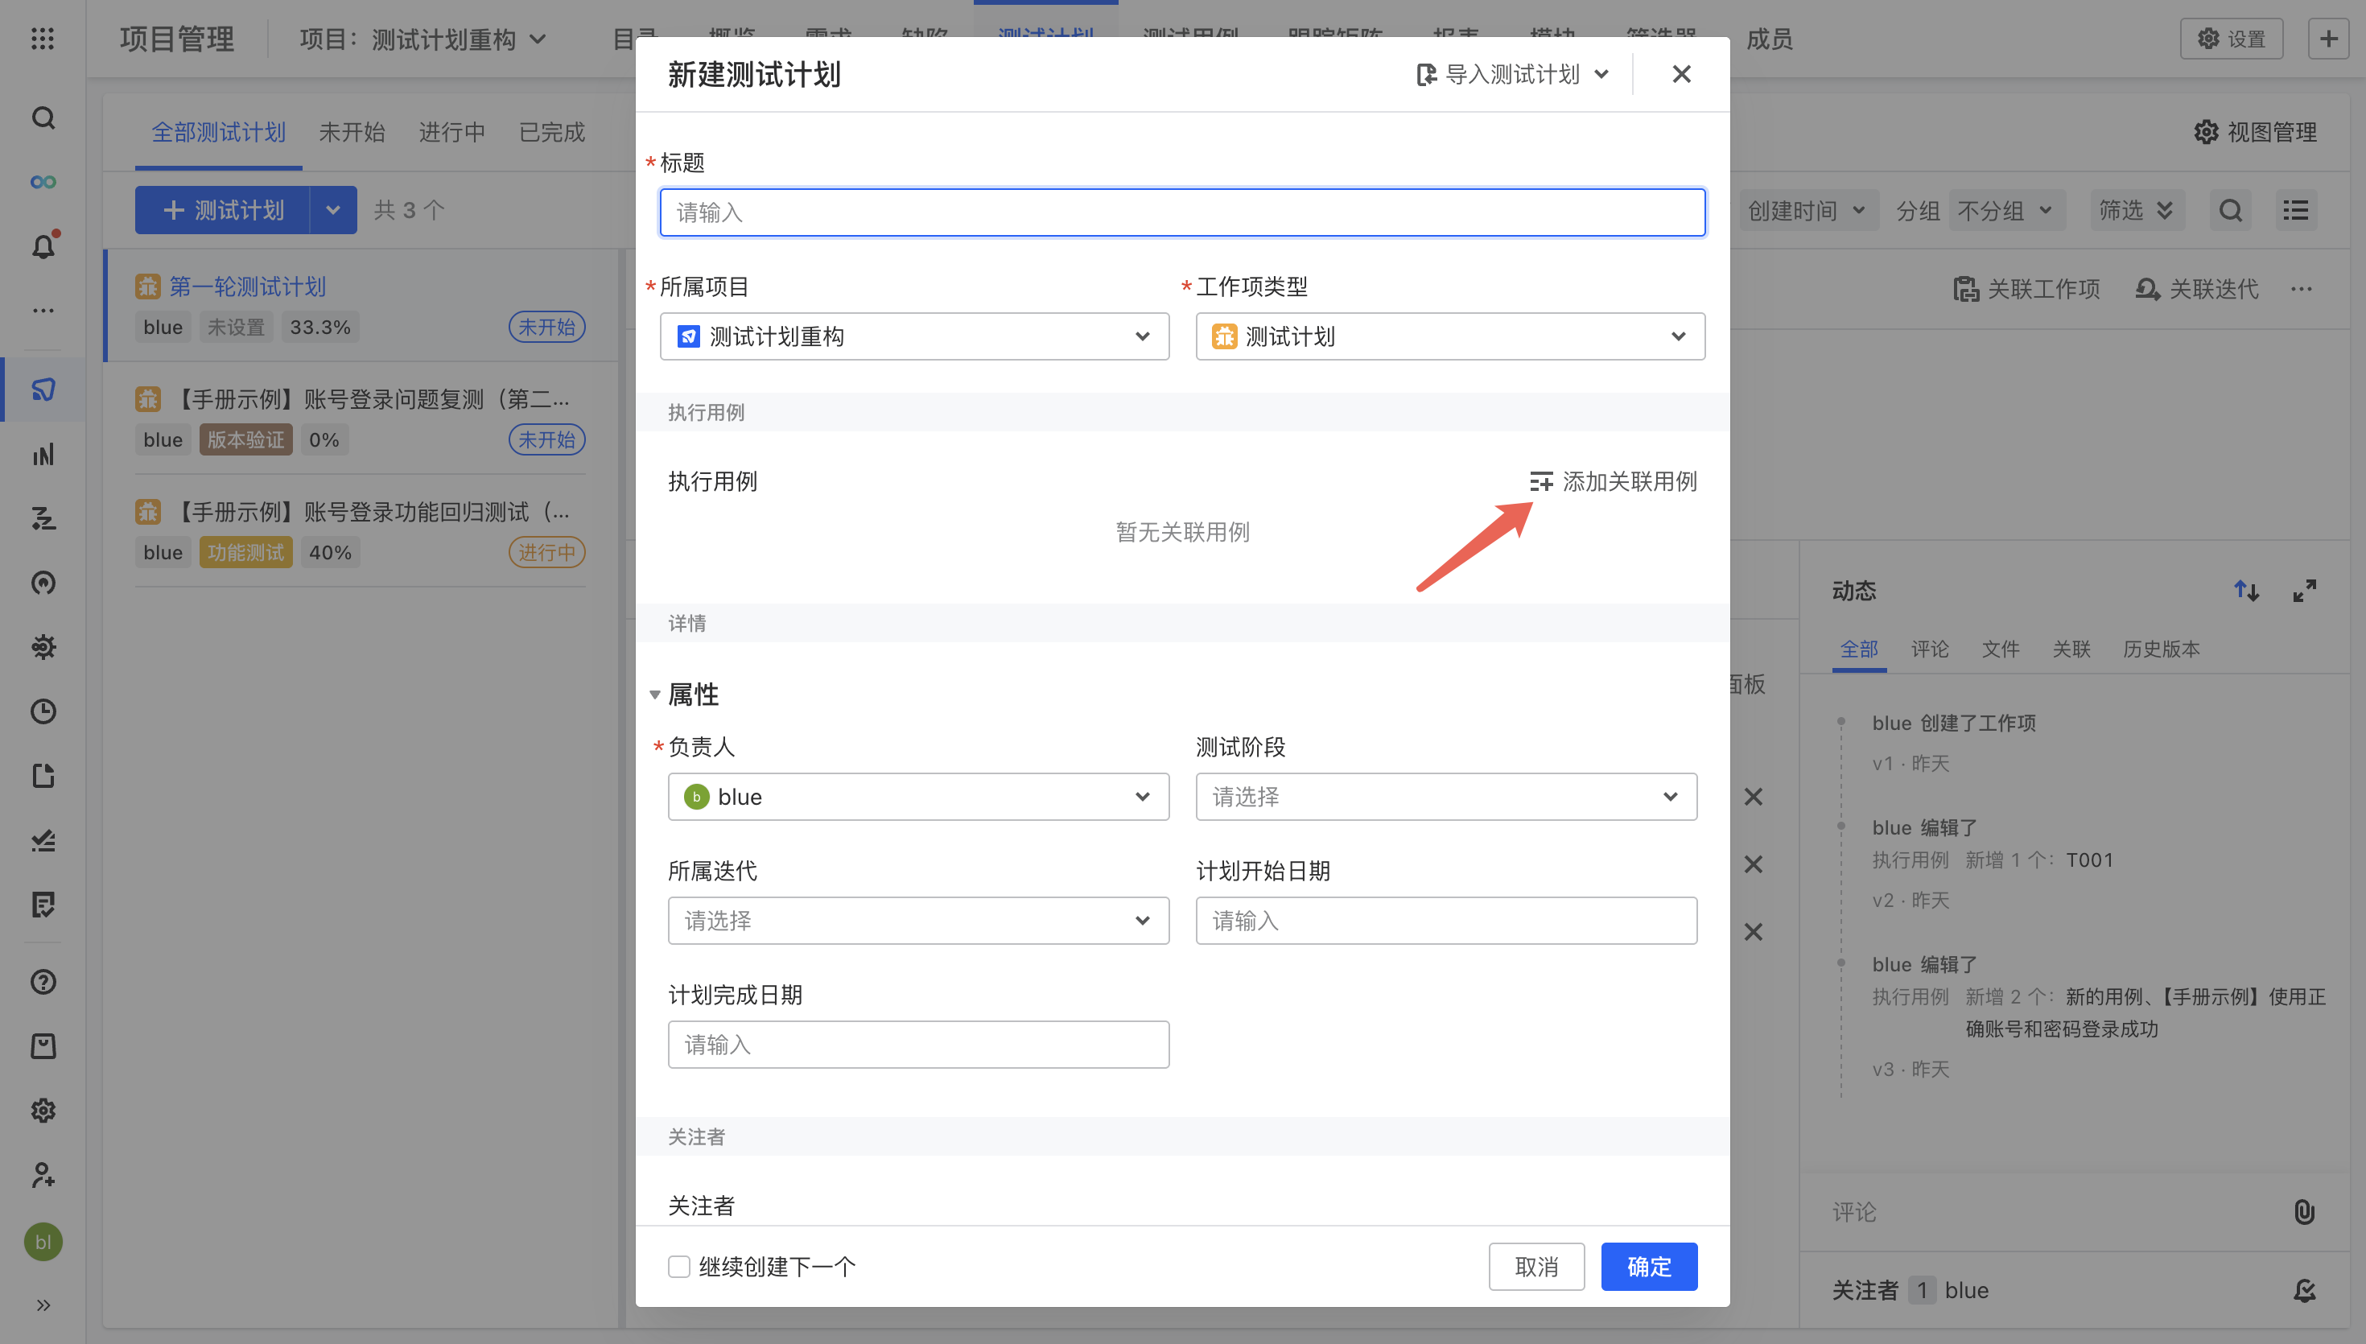This screenshot has height=1344, width=2366.
Task: Open the 所属项目 dropdown
Action: coord(913,336)
